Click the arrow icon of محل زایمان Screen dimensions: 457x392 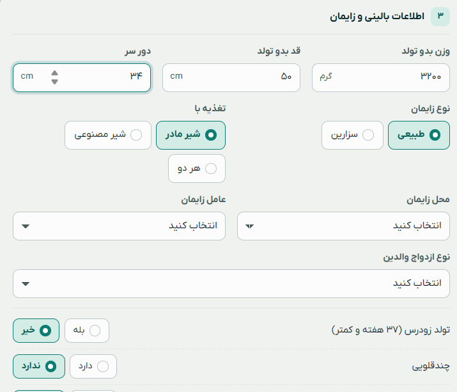tap(250, 226)
